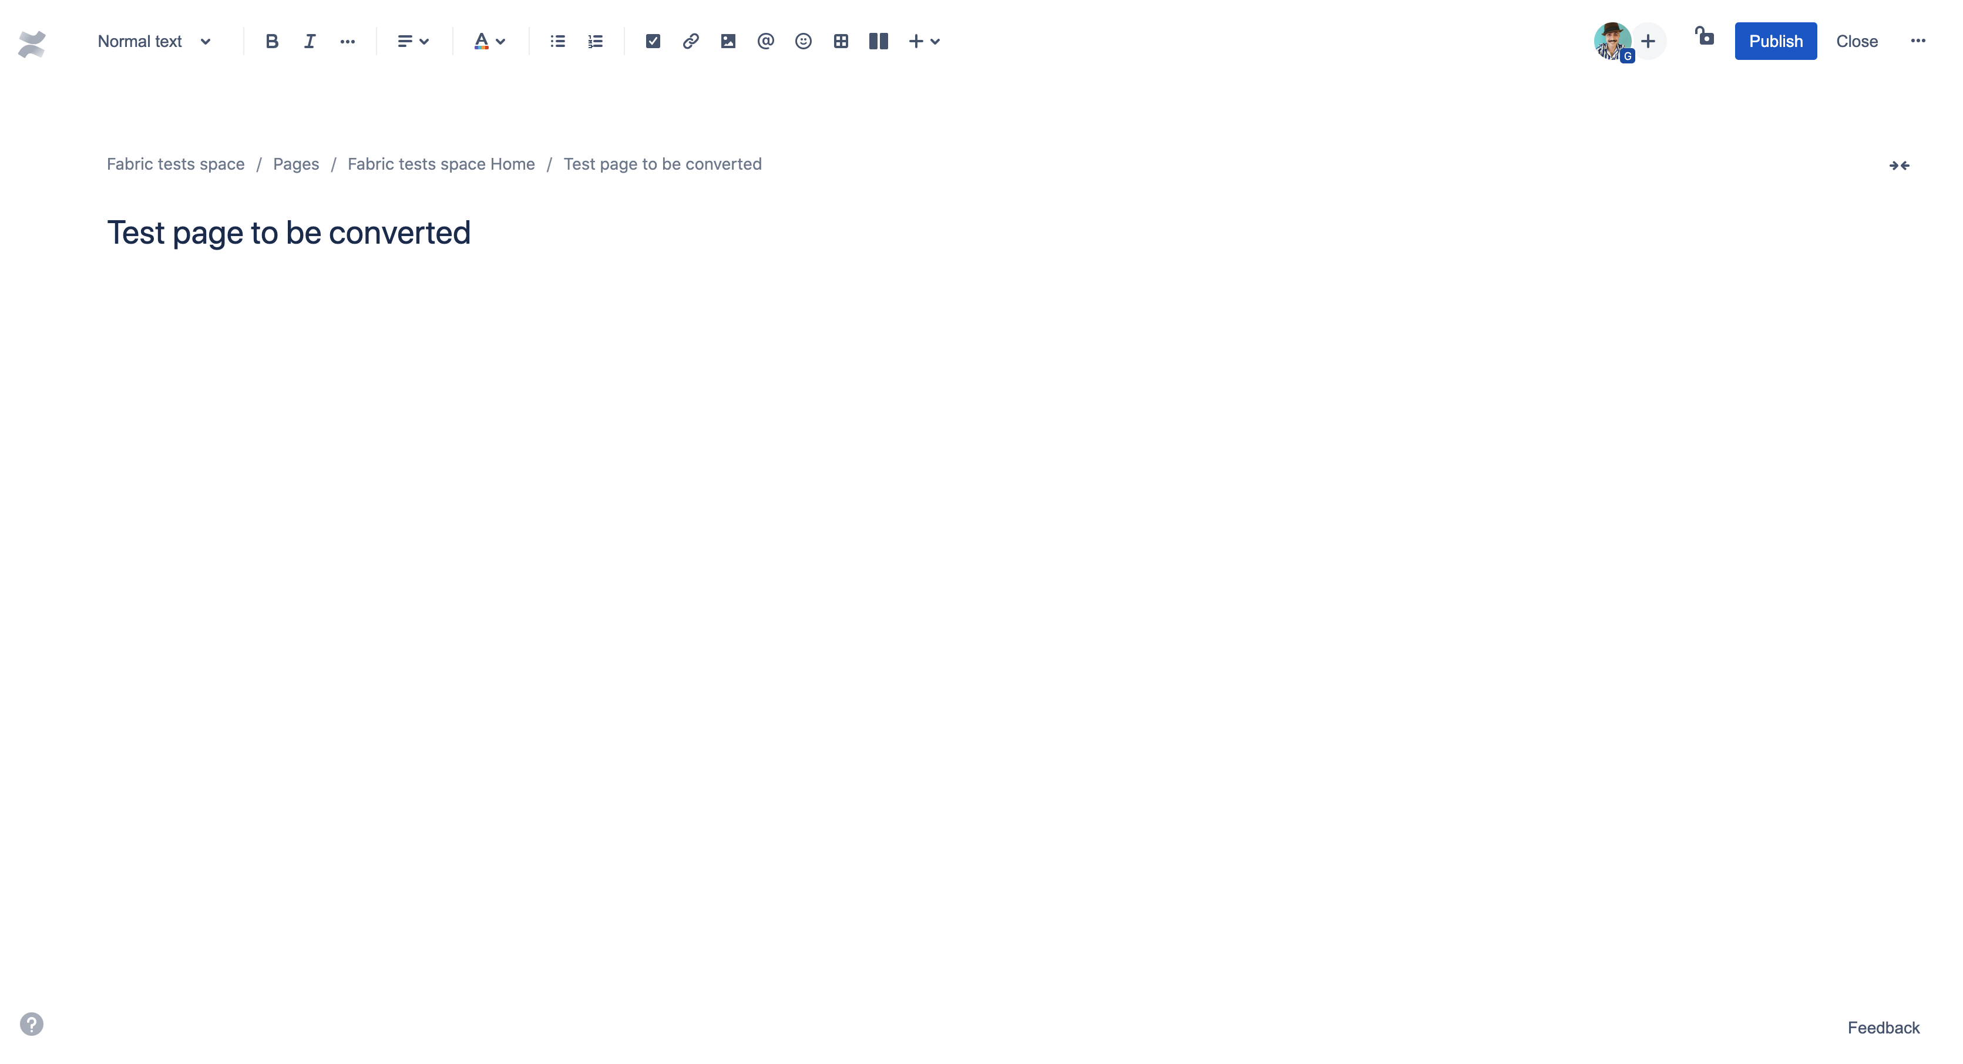Open the more formatting options menu
Viewport: 1963px width, 1064px height.
(x=346, y=41)
